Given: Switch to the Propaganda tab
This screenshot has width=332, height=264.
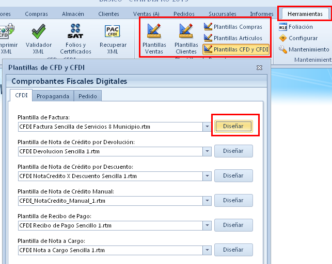Looking at the screenshot, I should pos(53,96).
